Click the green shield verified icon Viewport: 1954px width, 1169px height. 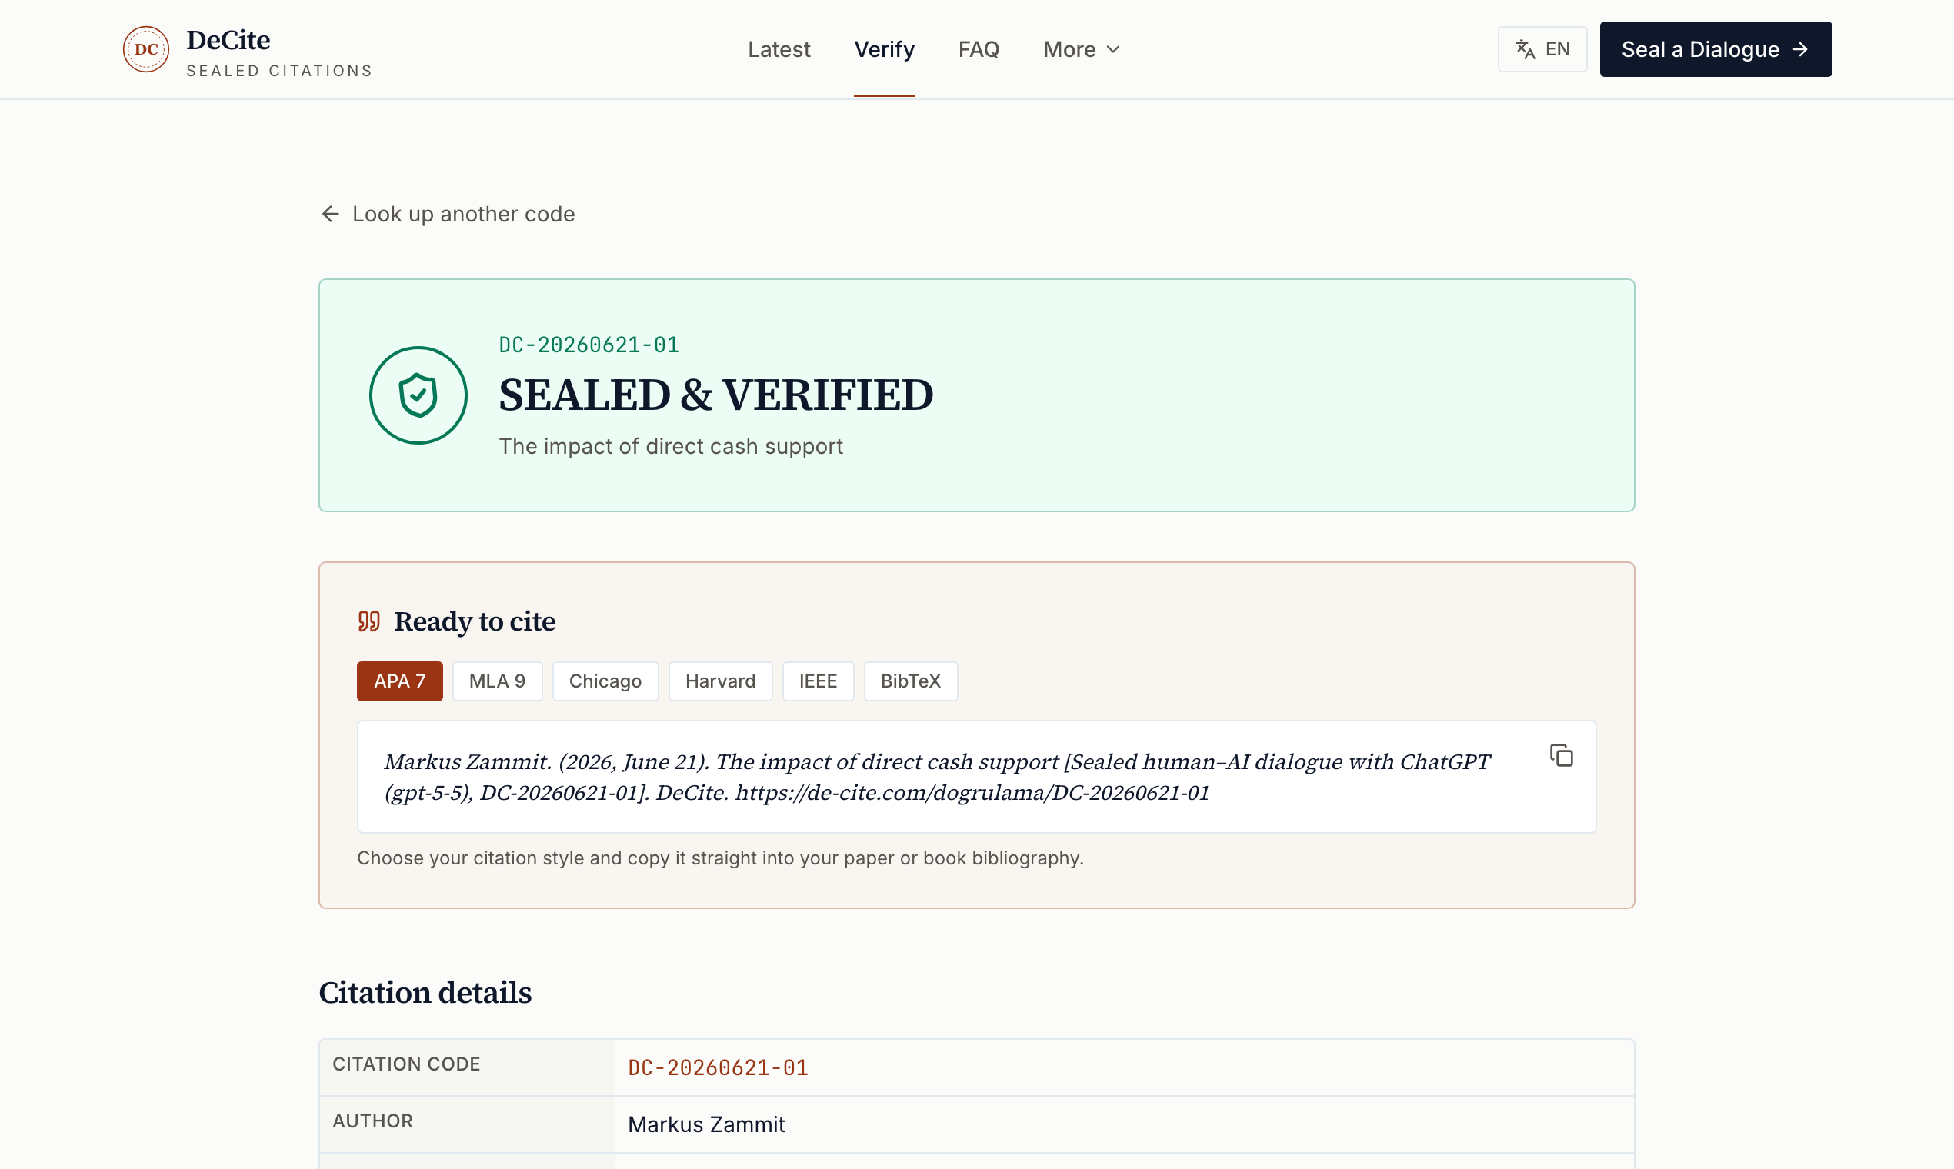pos(418,395)
